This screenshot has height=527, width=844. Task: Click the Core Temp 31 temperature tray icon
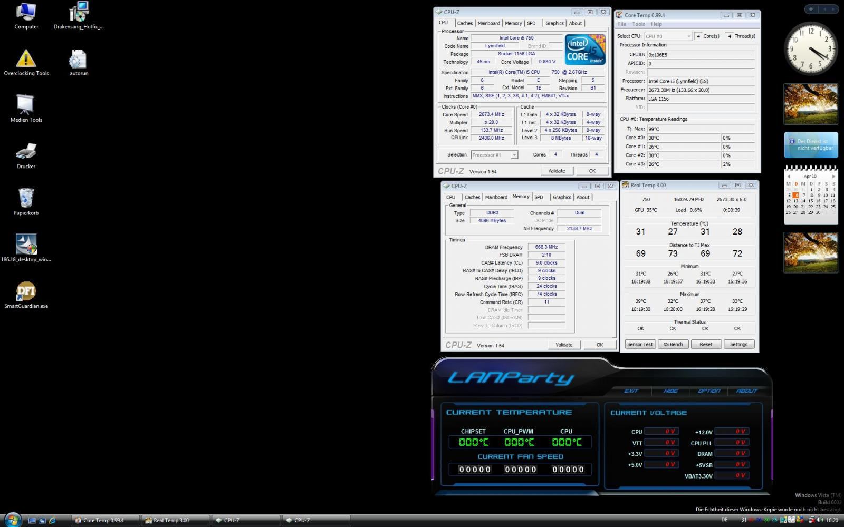click(x=744, y=520)
